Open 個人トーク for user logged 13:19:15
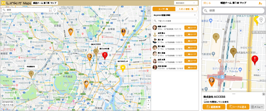The height and width of the screenshot is (111, 266). (x=191, y=48)
